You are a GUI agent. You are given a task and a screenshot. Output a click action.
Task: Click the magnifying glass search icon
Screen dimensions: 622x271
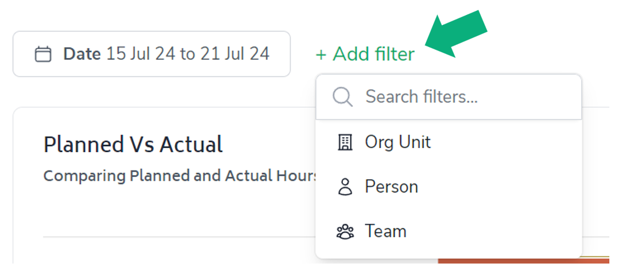pyautogui.click(x=343, y=96)
